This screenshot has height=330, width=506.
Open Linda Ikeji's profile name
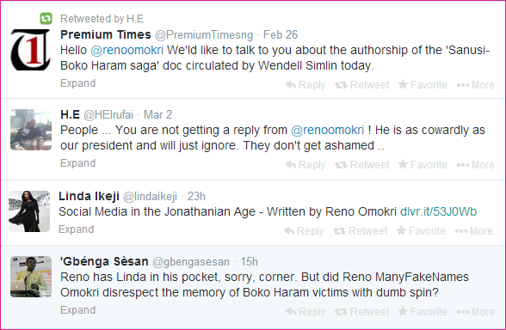tap(89, 196)
